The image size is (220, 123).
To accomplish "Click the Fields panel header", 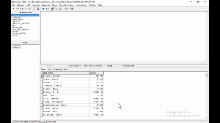I will (25, 43).
